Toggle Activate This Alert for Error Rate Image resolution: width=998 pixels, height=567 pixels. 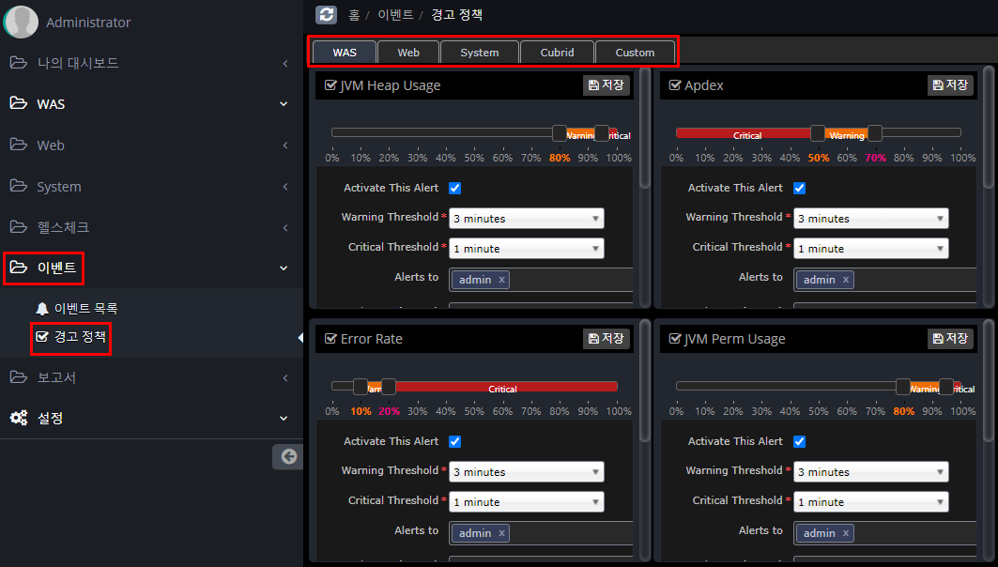coord(454,441)
